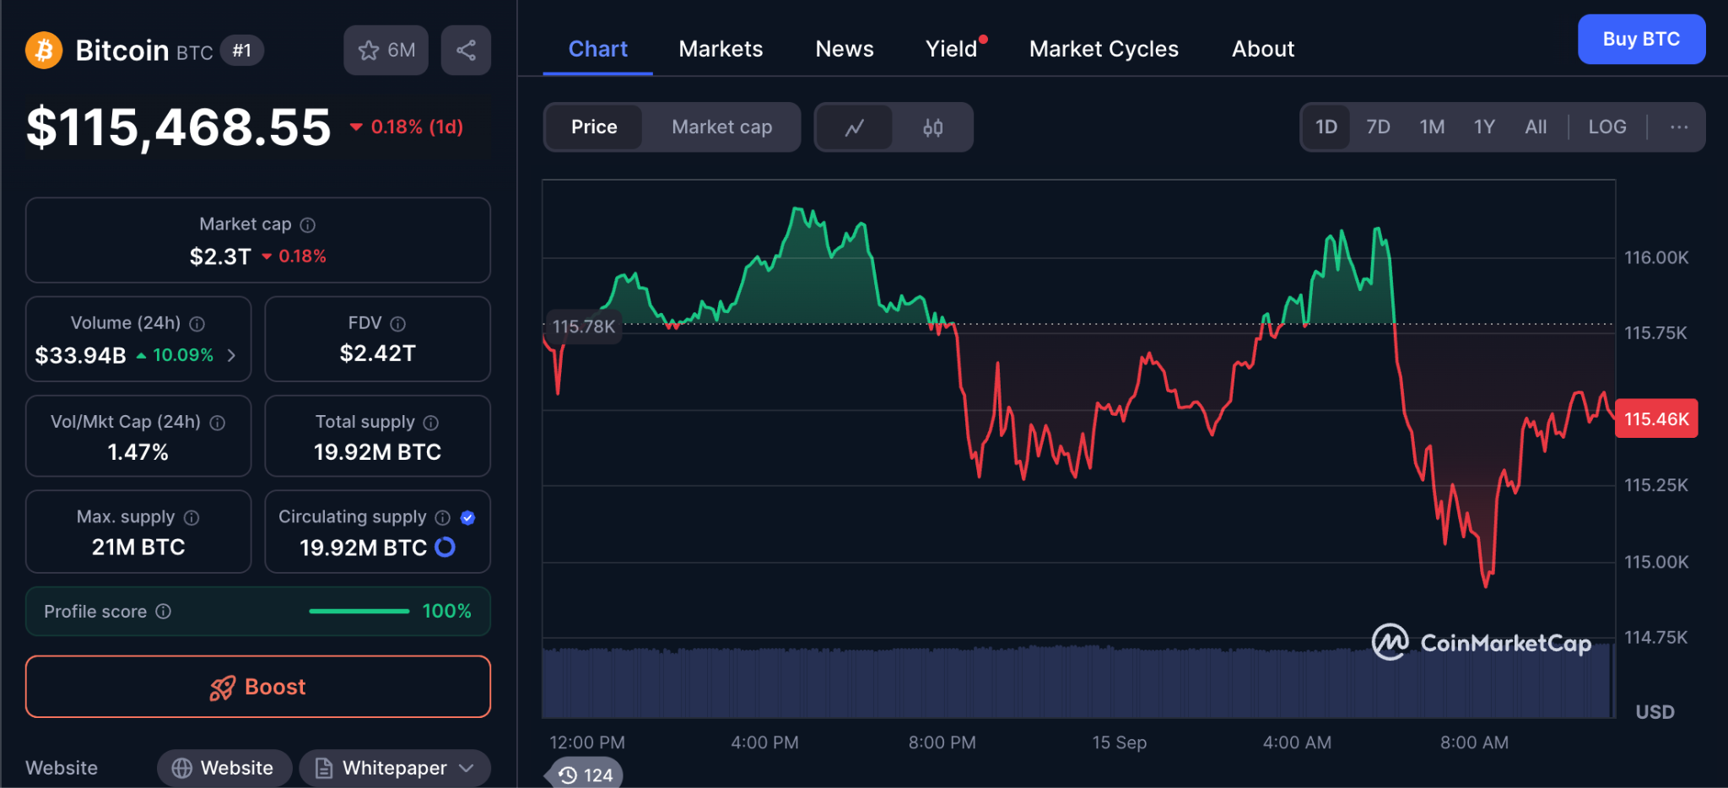Switch to the Market Cycles tab

tap(1104, 49)
